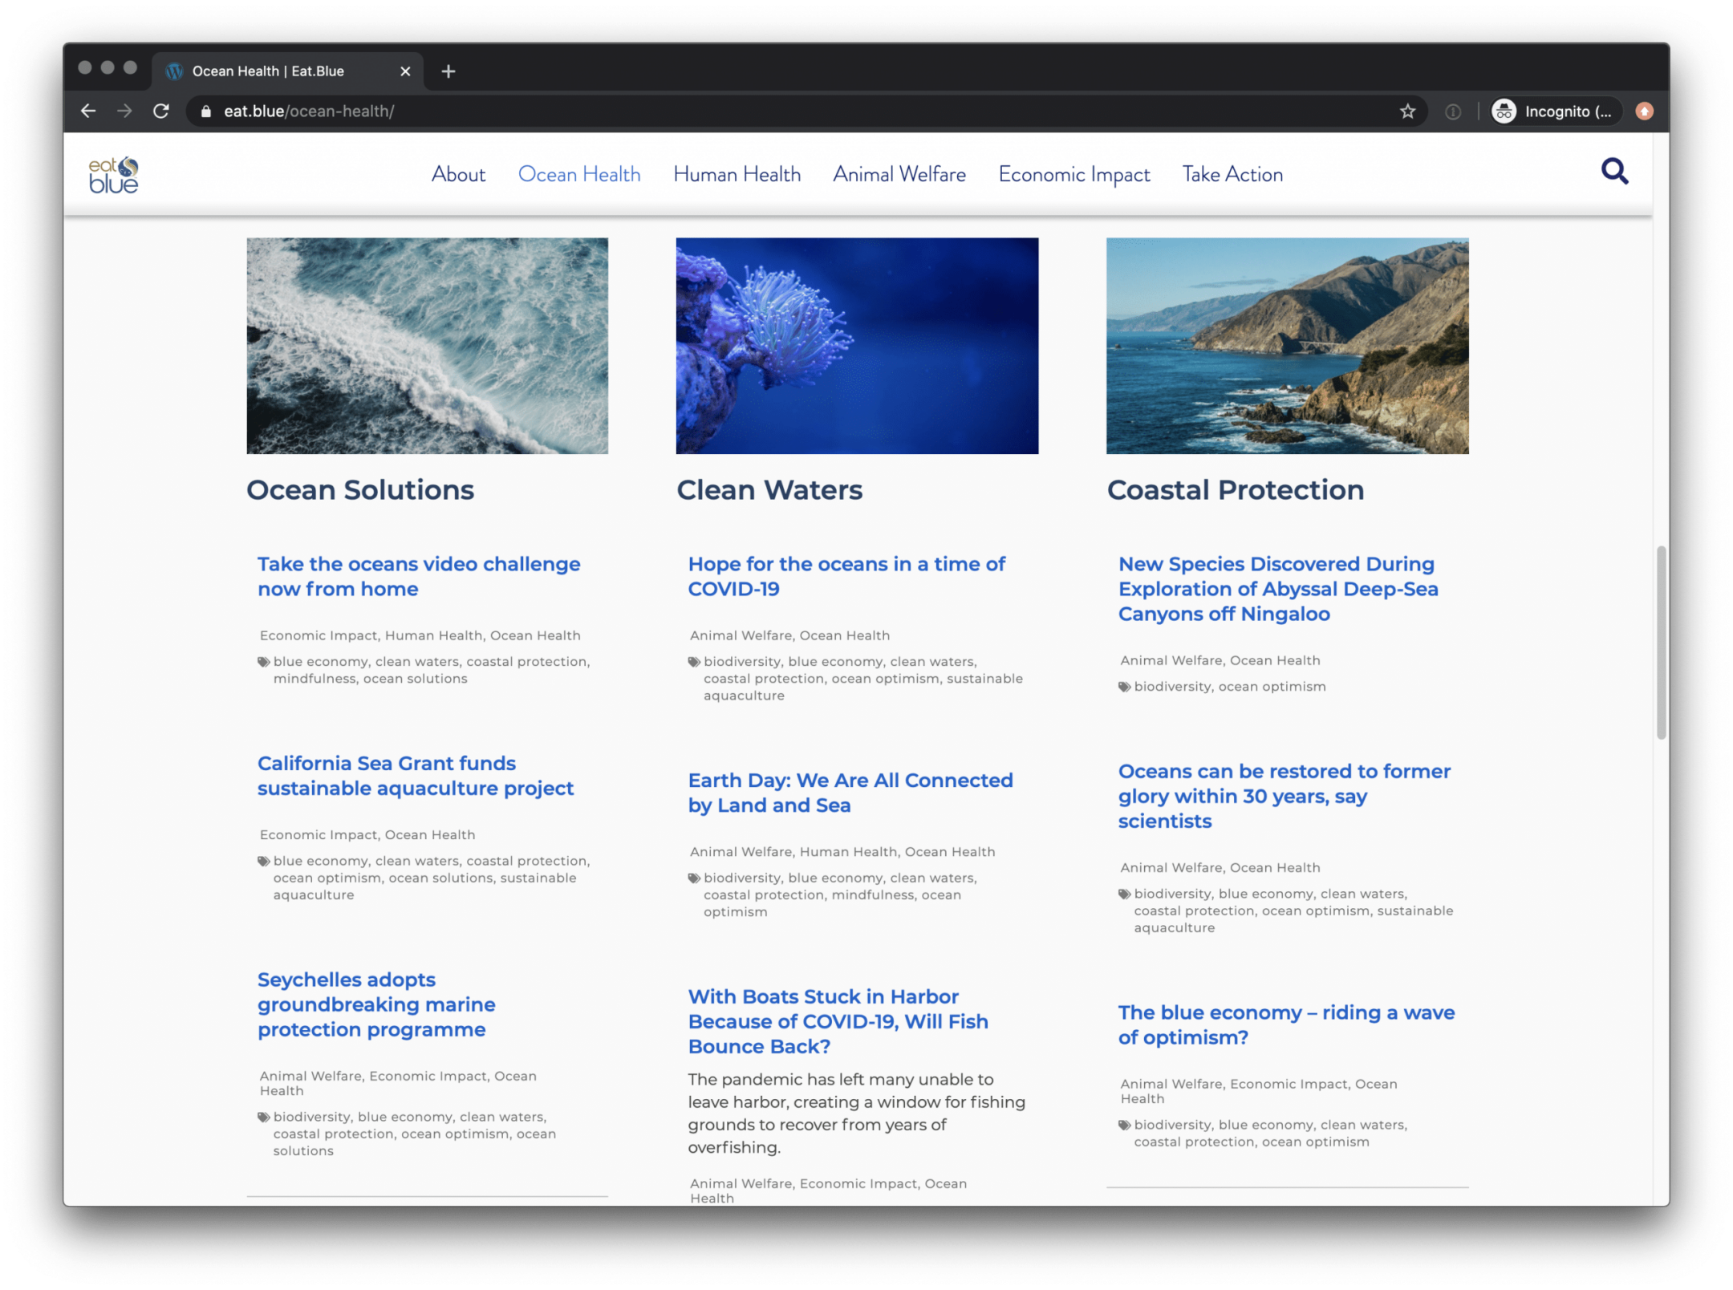Bookmark this page with the star icon
This screenshot has height=1290, width=1733.
point(1406,112)
